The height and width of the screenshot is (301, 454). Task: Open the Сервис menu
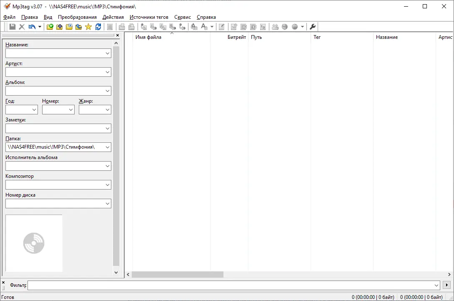pyautogui.click(x=183, y=17)
